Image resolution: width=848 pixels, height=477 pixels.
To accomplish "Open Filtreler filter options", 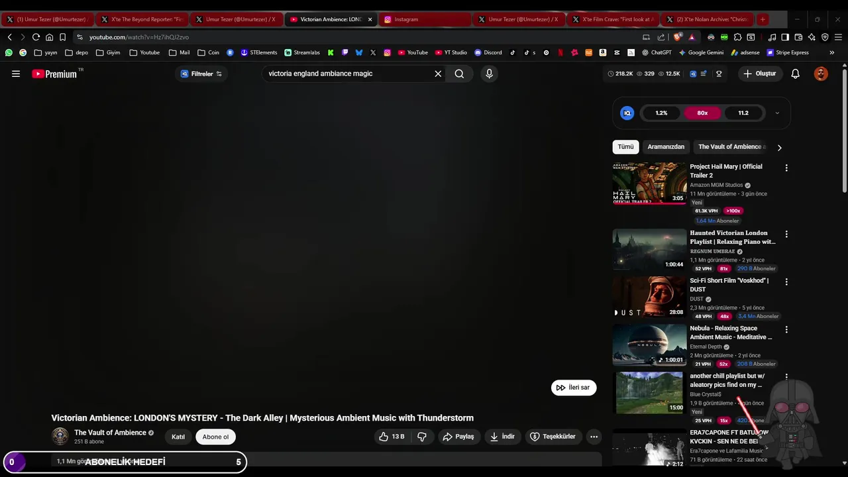I will click(201, 74).
